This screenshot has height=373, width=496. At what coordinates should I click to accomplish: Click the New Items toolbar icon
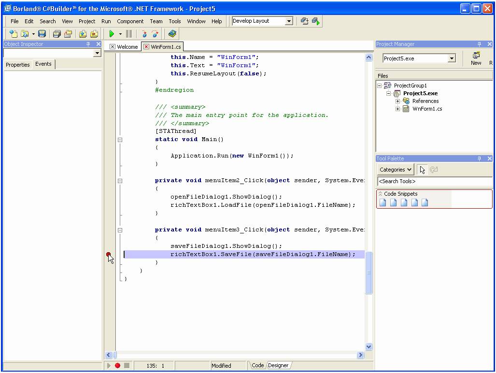click(14, 34)
